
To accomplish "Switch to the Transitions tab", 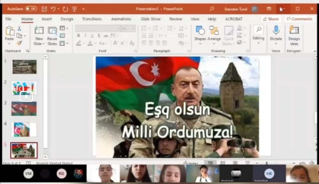I will pyautogui.click(x=92, y=19).
